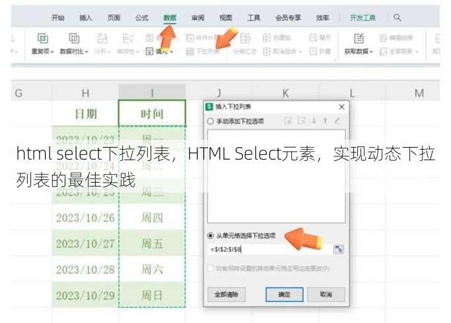Click cell 2023/10/27

[85, 243]
